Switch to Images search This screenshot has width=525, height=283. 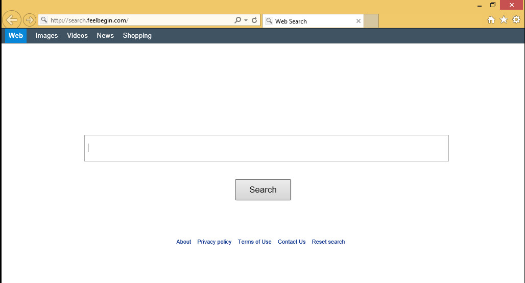47,35
